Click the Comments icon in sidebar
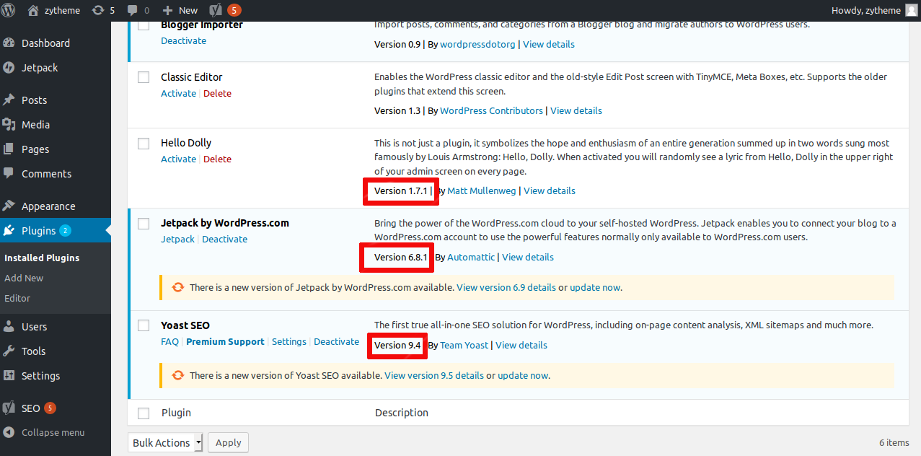The width and height of the screenshot is (921, 456). (9, 174)
